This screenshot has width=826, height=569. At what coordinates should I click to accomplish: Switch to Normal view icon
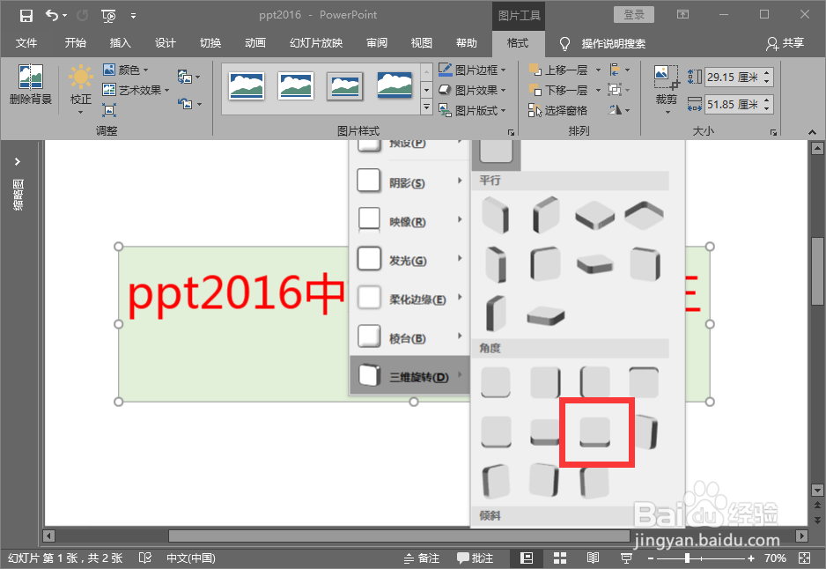(x=527, y=558)
